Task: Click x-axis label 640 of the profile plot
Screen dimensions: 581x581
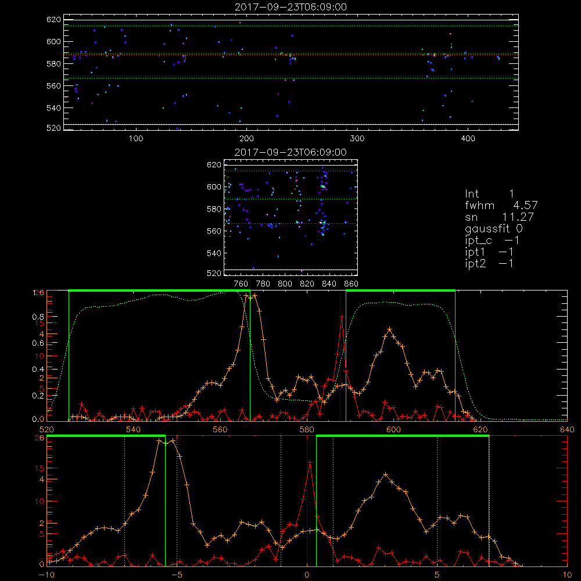Action: [567, 430]
